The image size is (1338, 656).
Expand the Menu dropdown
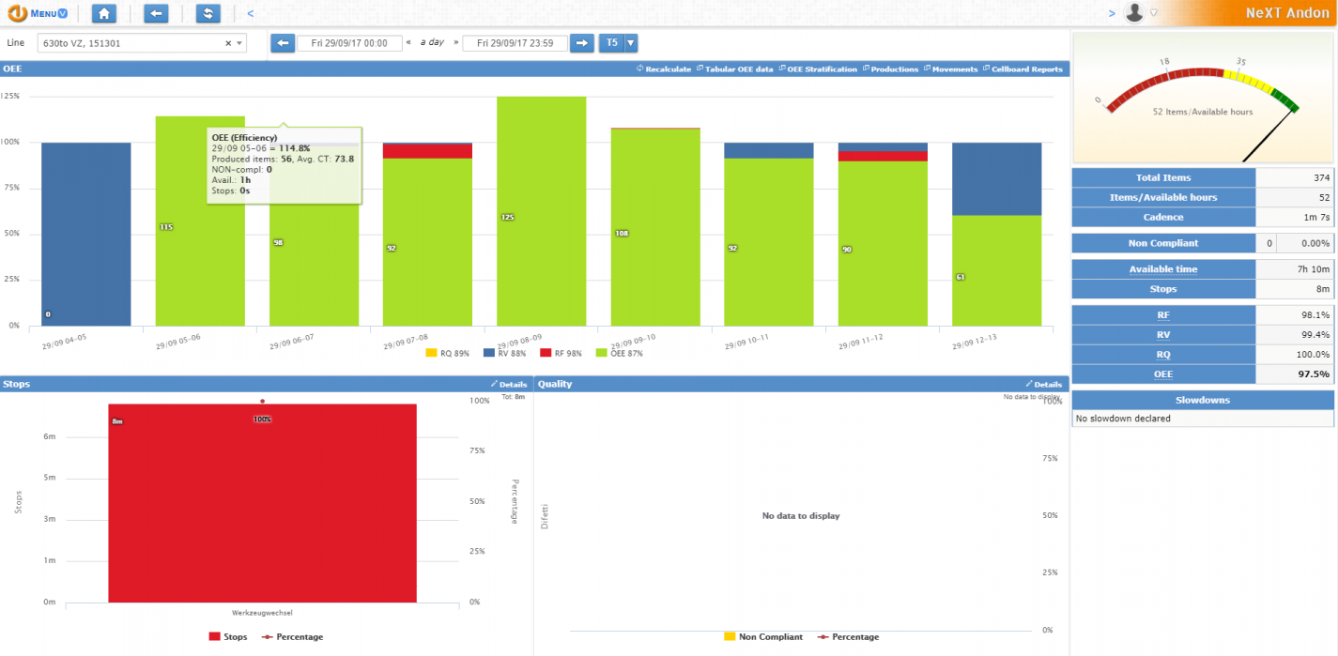[x=50, y=13]
